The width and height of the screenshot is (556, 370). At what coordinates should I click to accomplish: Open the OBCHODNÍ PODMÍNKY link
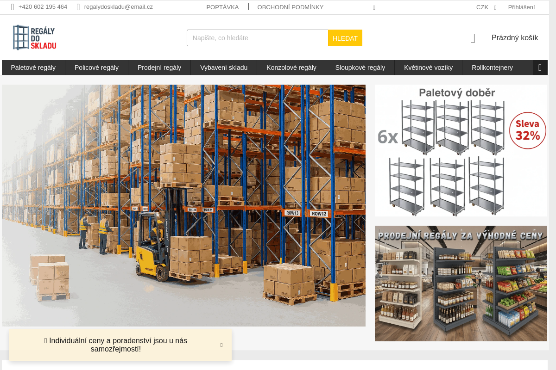291,7
